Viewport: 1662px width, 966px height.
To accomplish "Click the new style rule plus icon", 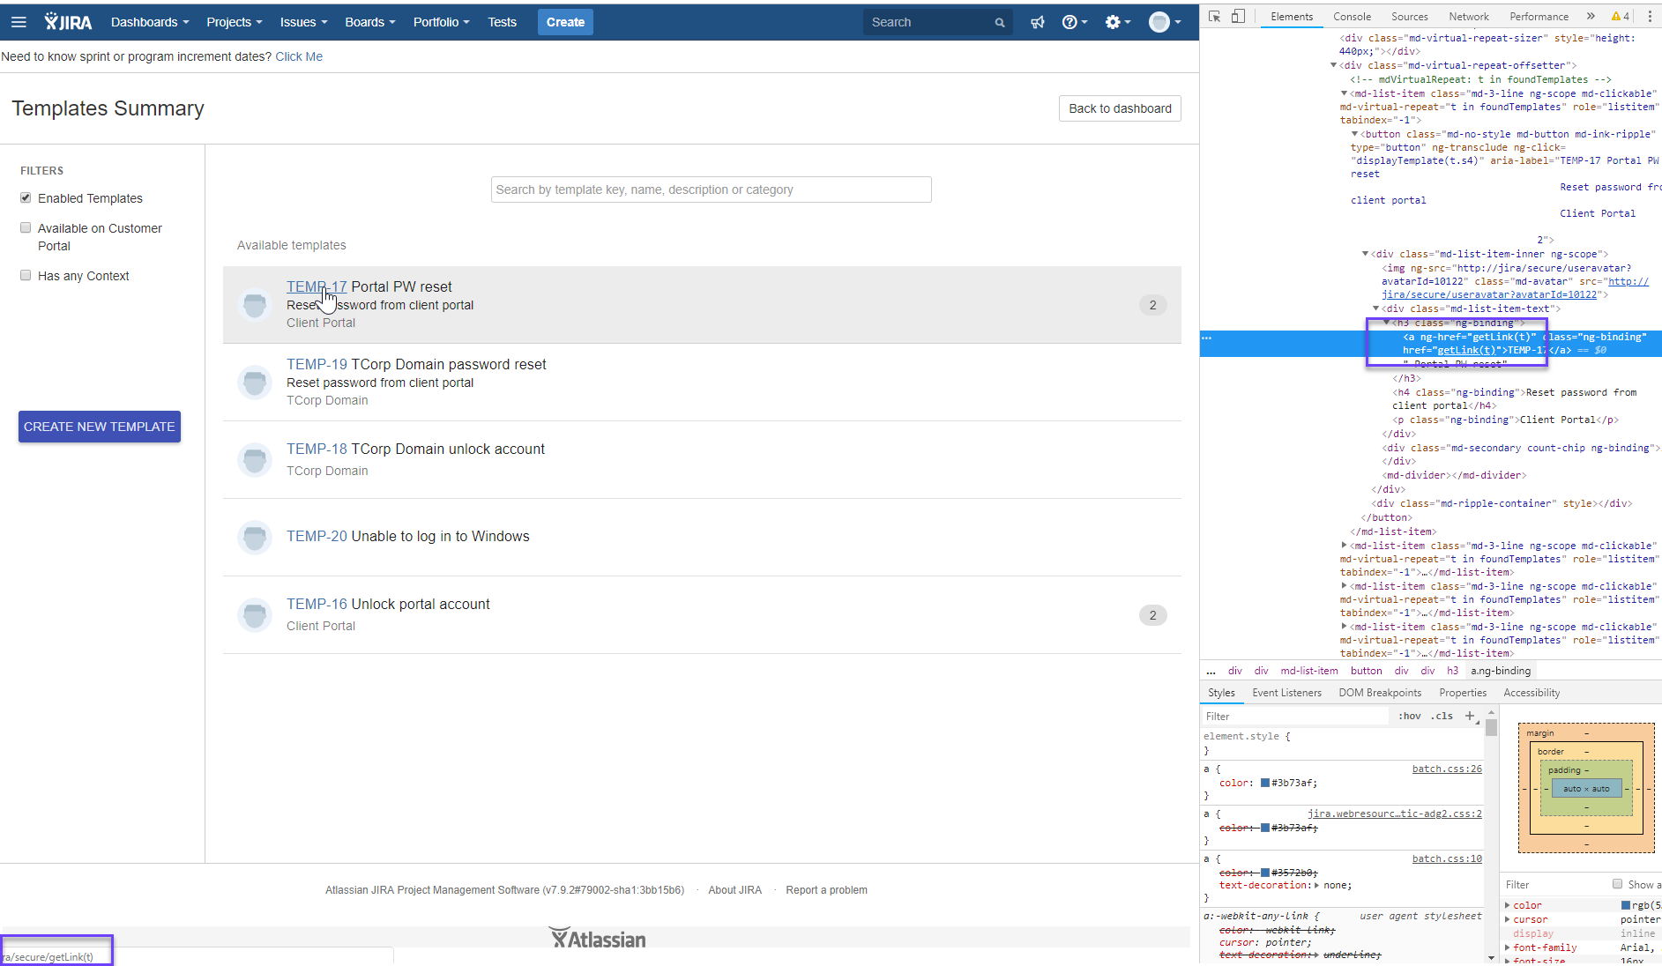I will point(1470,716).
